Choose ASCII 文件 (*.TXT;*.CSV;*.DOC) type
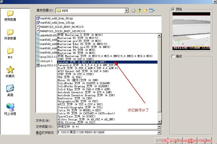The image size is (217, 144). [x=107, y=104]
